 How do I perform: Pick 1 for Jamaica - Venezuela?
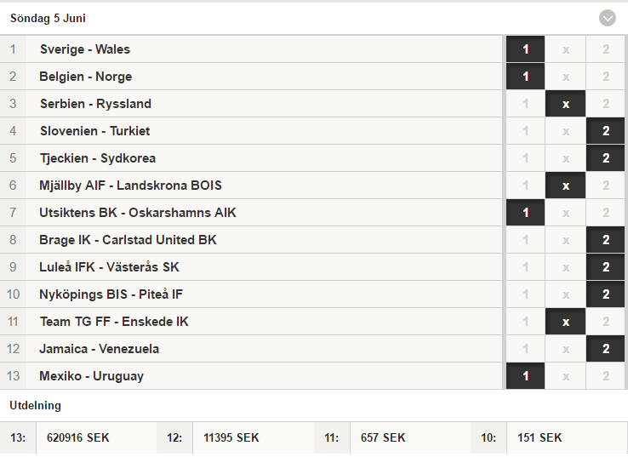(x=525, y=349)
